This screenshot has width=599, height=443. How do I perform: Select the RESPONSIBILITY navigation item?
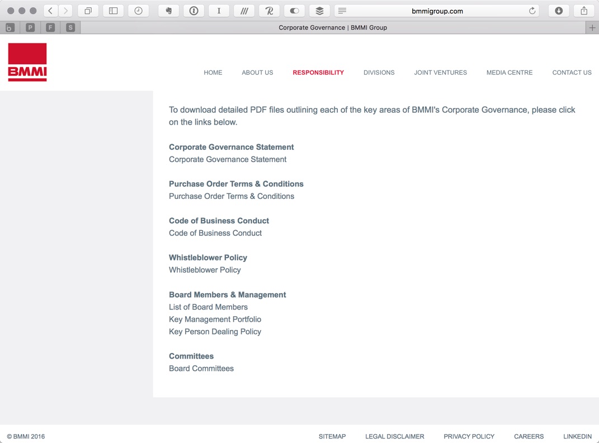[x=318, y=73]
